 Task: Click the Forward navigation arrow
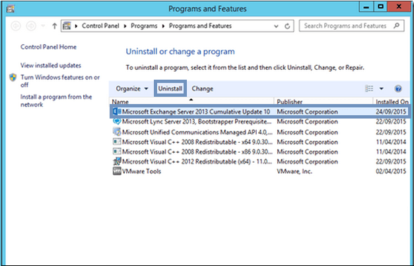point(31,26)
